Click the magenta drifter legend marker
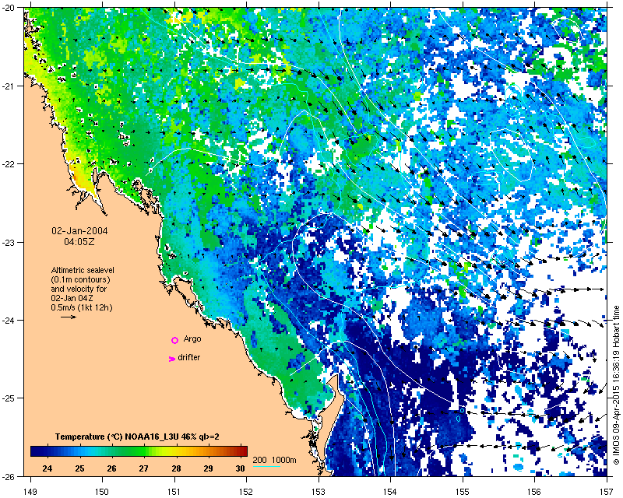The width and height of the screenshot is (623, 498). click(x=171, y=359)
